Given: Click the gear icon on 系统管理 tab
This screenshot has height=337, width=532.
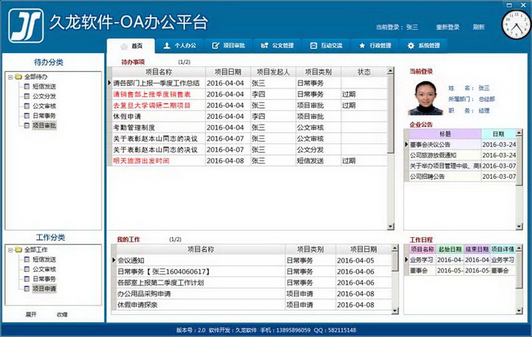Looking at the screenshot, I should tap(411, 46).
